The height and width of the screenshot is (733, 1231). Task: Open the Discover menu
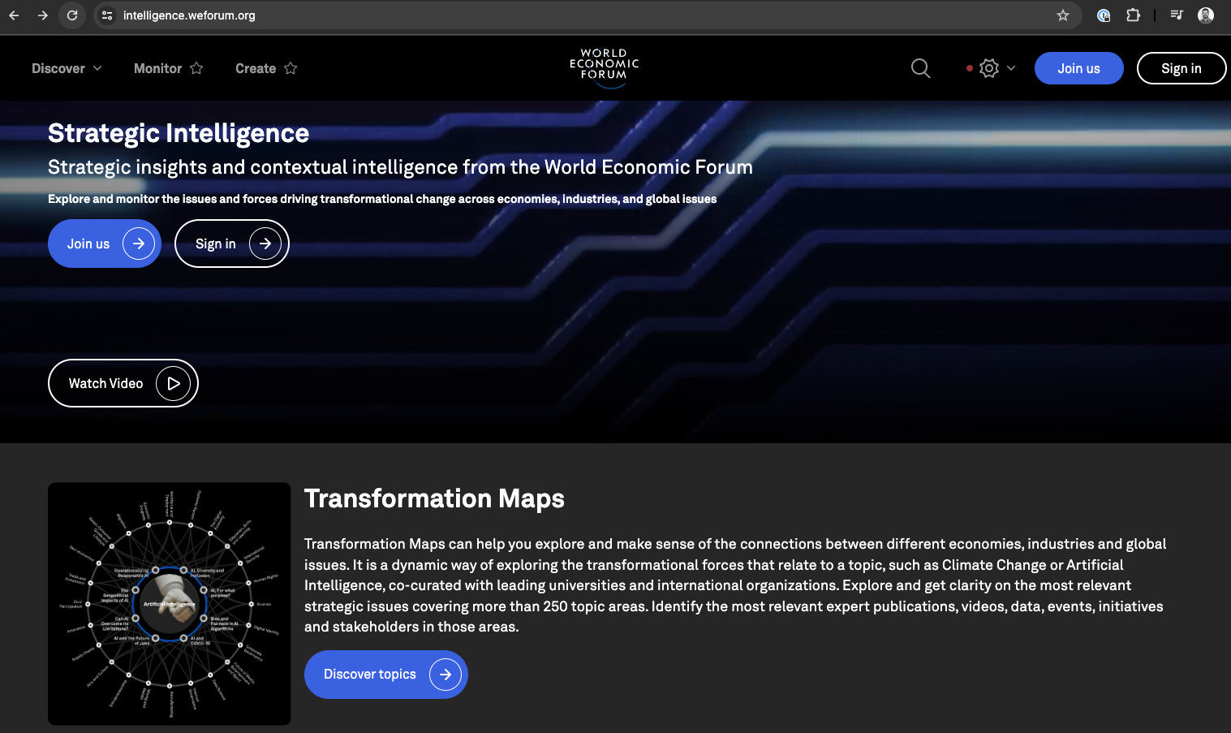[x=58, y=68]
